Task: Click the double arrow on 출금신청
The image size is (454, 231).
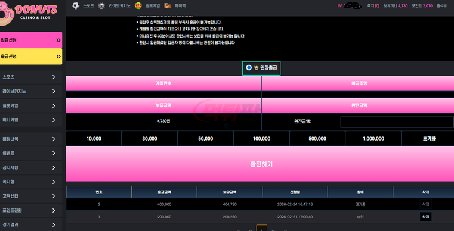Action: (x=58, y=57)
